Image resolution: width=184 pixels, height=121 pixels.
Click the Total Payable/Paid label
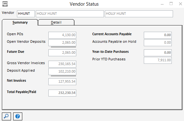click(21, 92)
